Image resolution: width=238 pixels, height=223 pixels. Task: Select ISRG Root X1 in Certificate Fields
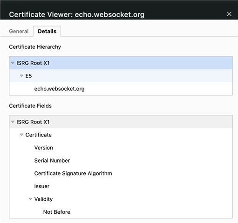(x=121, y=122)
